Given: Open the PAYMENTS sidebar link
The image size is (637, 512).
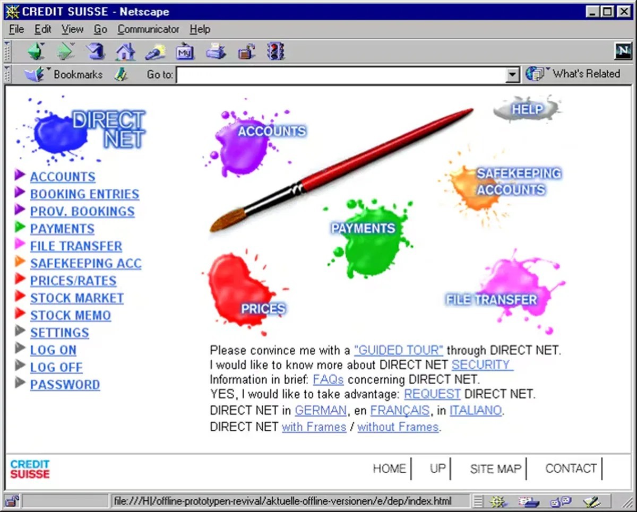Looking at the screenshot, I should pos(62,229).
